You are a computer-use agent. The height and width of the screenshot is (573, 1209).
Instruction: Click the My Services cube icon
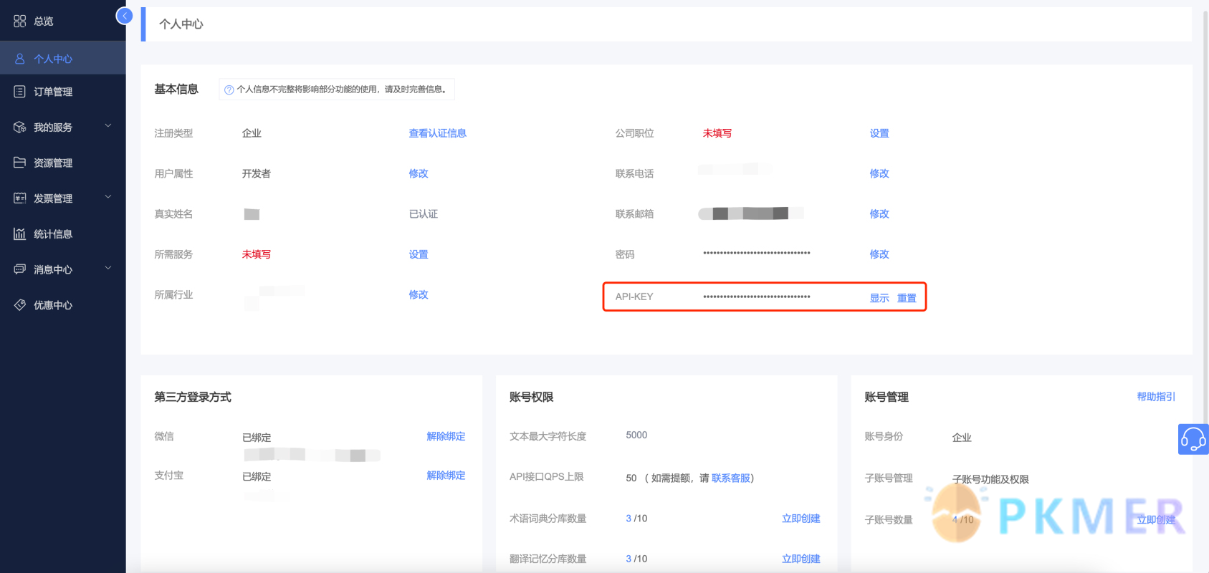19,127
